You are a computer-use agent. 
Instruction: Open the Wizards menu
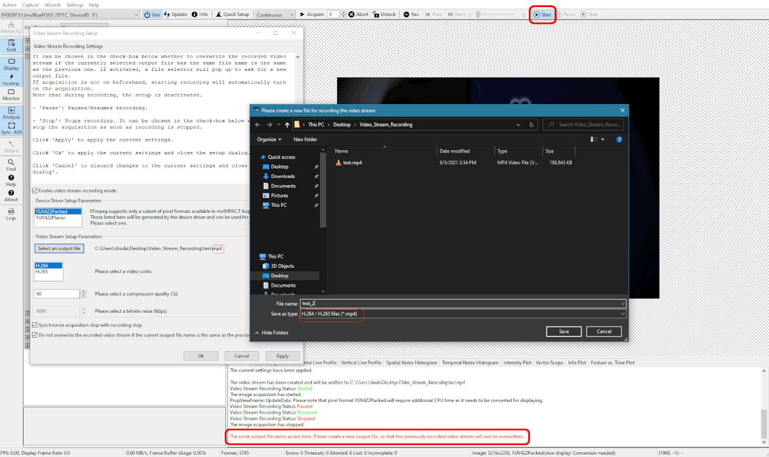pos(53,5)
